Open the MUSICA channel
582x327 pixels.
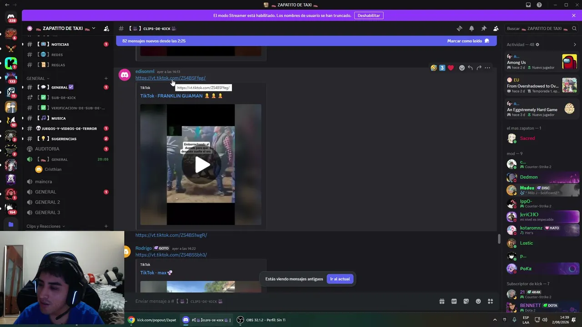pos(67,118)
